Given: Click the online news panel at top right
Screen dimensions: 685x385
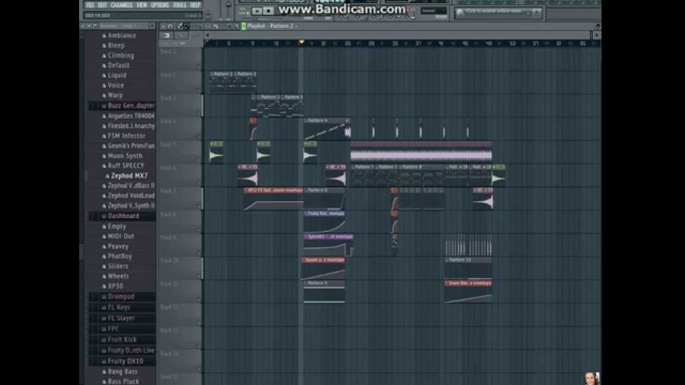Looking at the screenshot, I should pyautogui.click(x=499, y=12).
